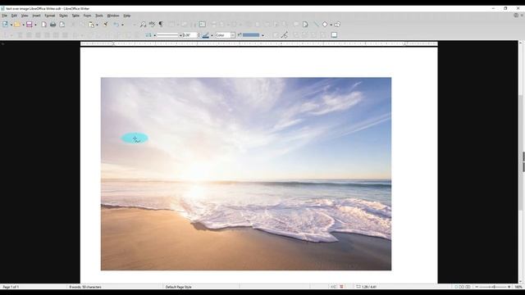Open the Line Color dropdown arrow
Viewport: 525px width, 295px height.
point(212,35)
